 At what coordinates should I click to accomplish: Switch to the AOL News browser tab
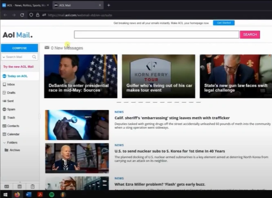click(x=26, y=5)
